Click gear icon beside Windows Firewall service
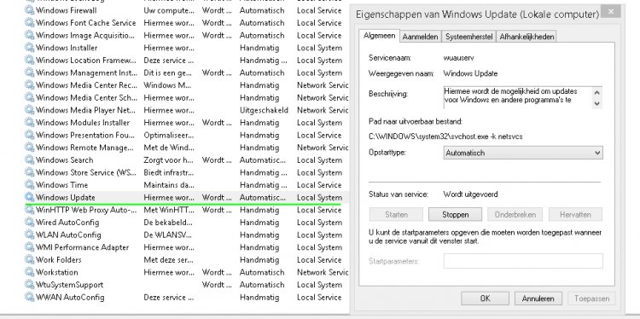This screenshot has width=640, height=319. (x=29, y=10)
